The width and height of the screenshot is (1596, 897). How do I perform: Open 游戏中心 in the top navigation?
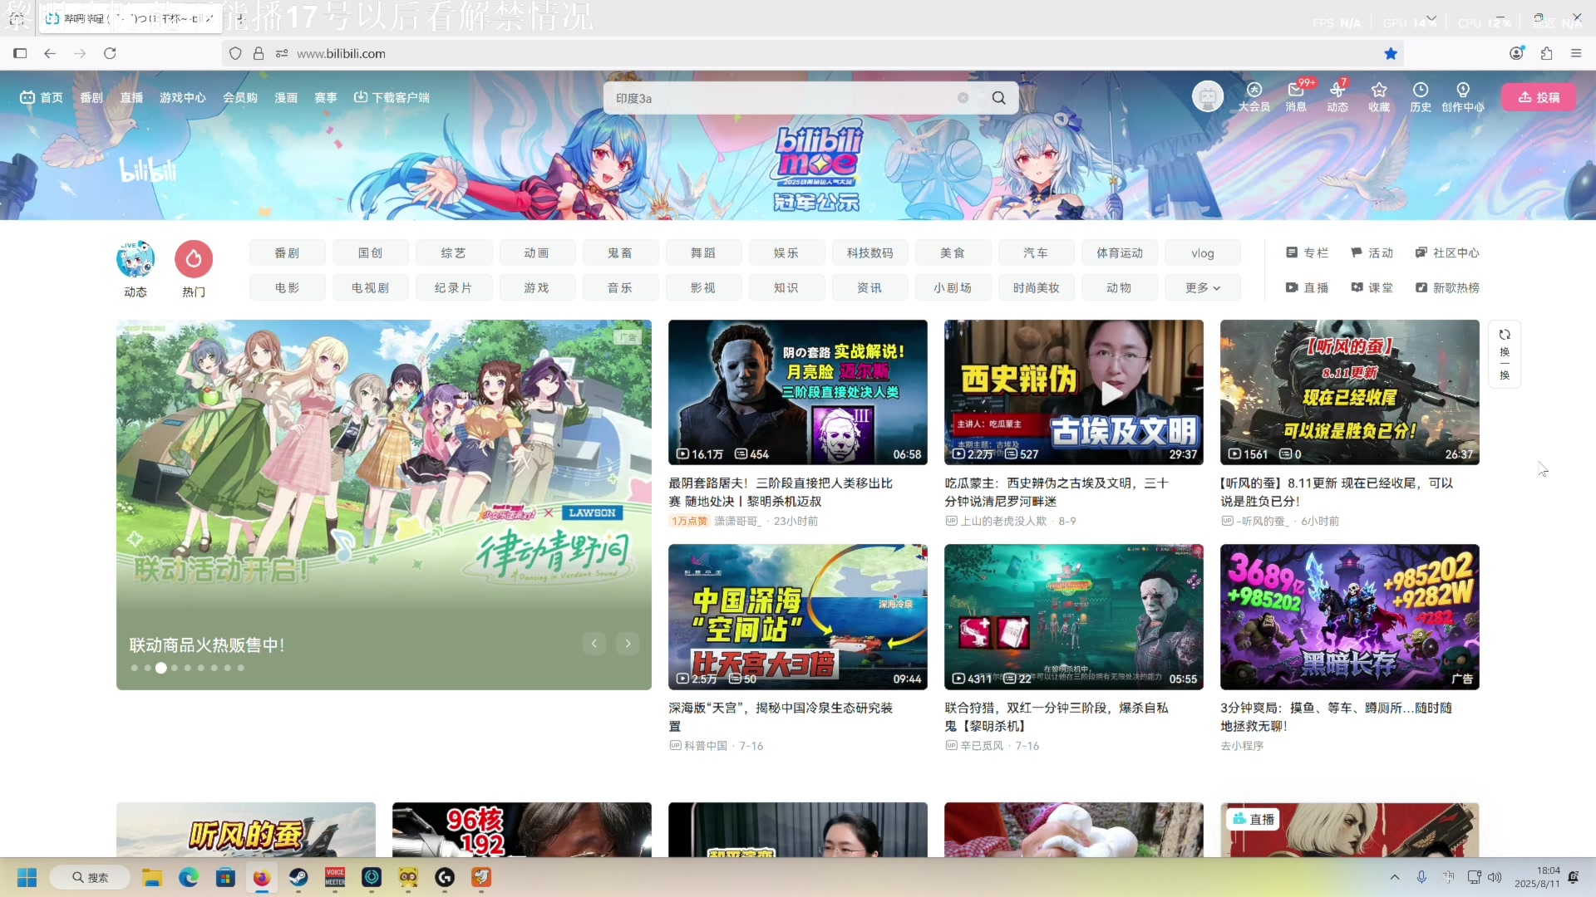tap(183, 97)
